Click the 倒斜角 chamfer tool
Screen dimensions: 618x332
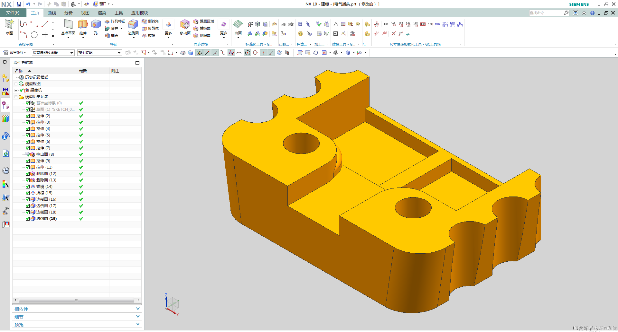(x=150, y=21)
